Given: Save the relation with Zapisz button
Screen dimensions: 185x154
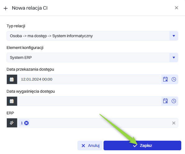Looking at the screenshot, I should coord(142,146).
